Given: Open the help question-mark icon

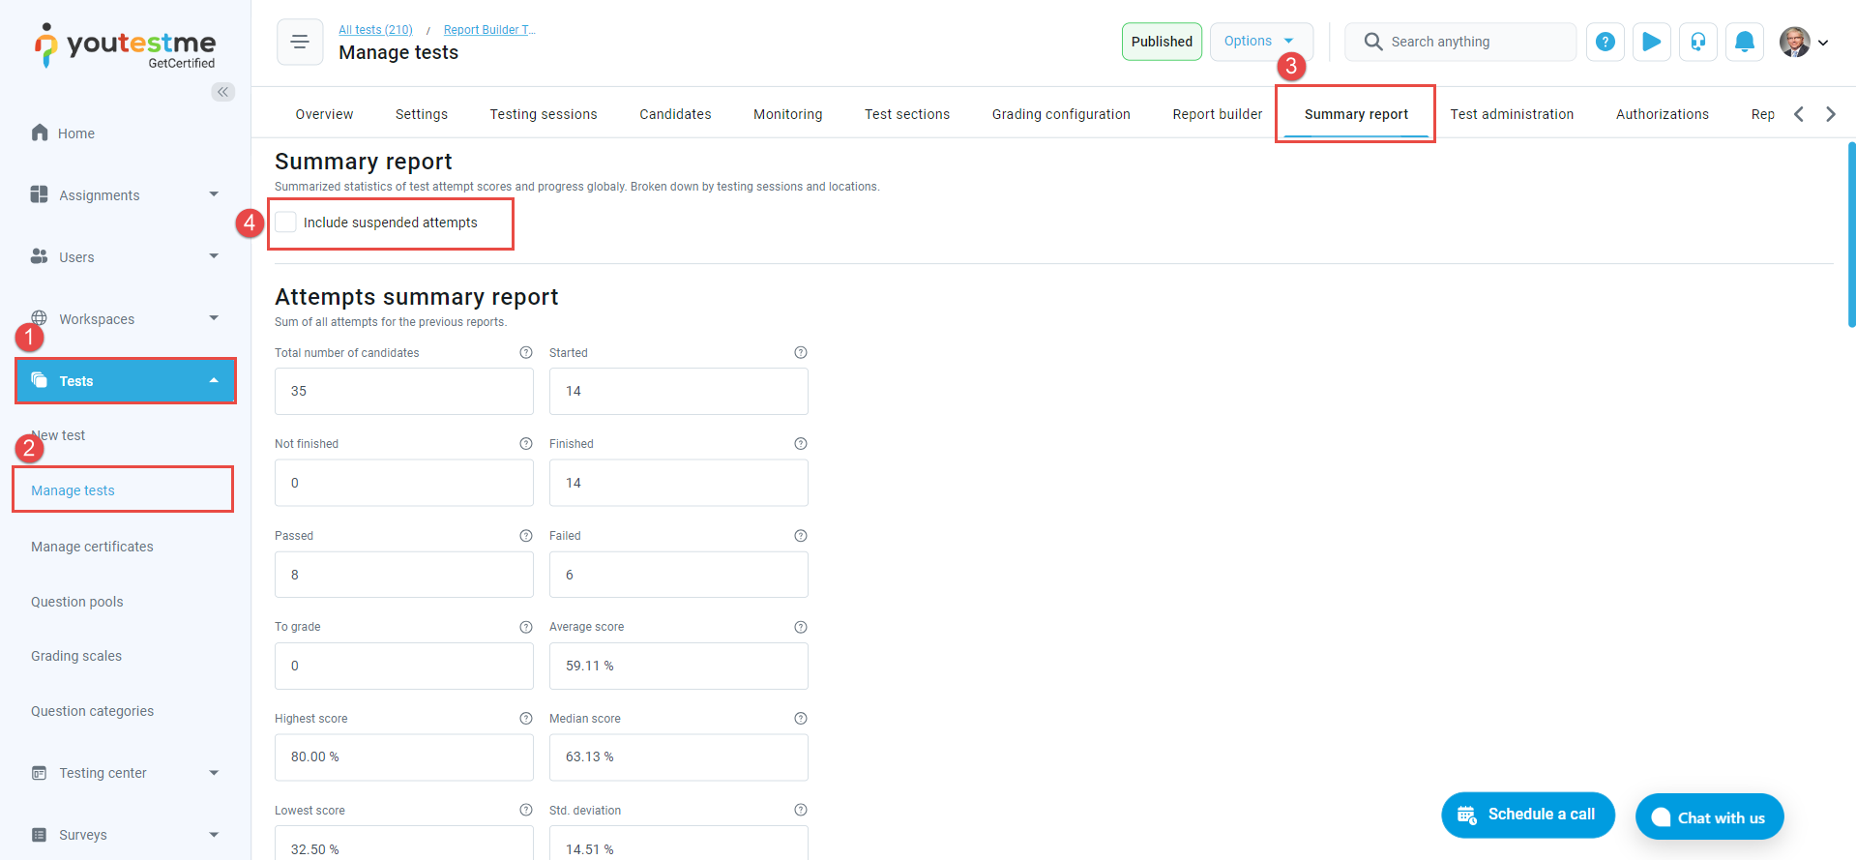Looking at the screenshot, I should tap(1606, 42).
